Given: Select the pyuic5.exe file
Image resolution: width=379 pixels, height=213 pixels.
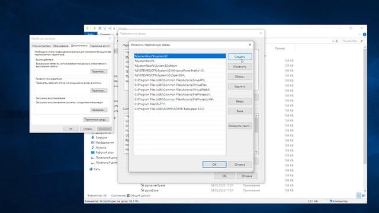Looking at the screenshot, I should click(x=152, y=191).
